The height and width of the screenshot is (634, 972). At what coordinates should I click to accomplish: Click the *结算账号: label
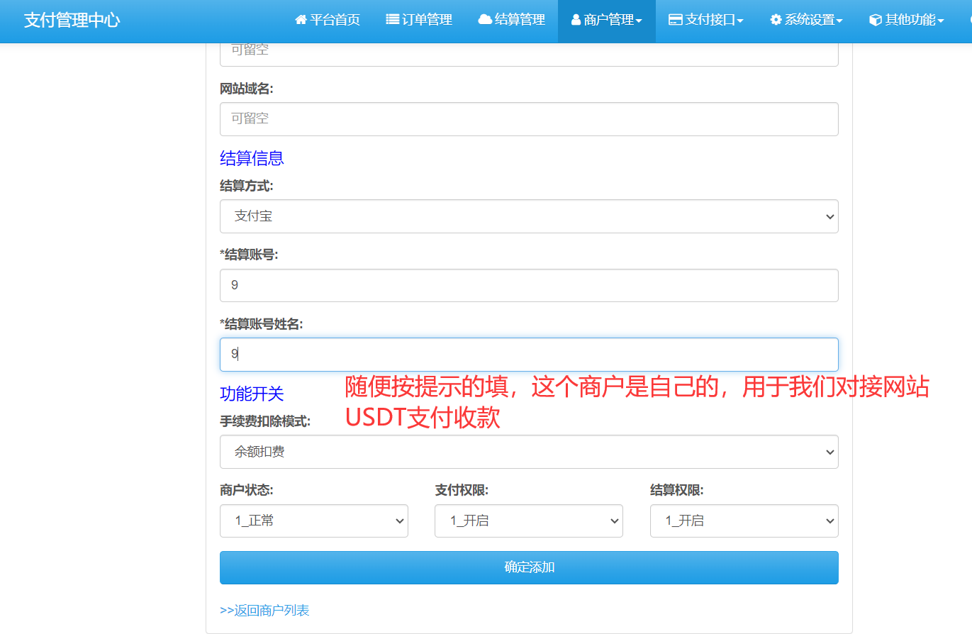click(x=249, y=255)
